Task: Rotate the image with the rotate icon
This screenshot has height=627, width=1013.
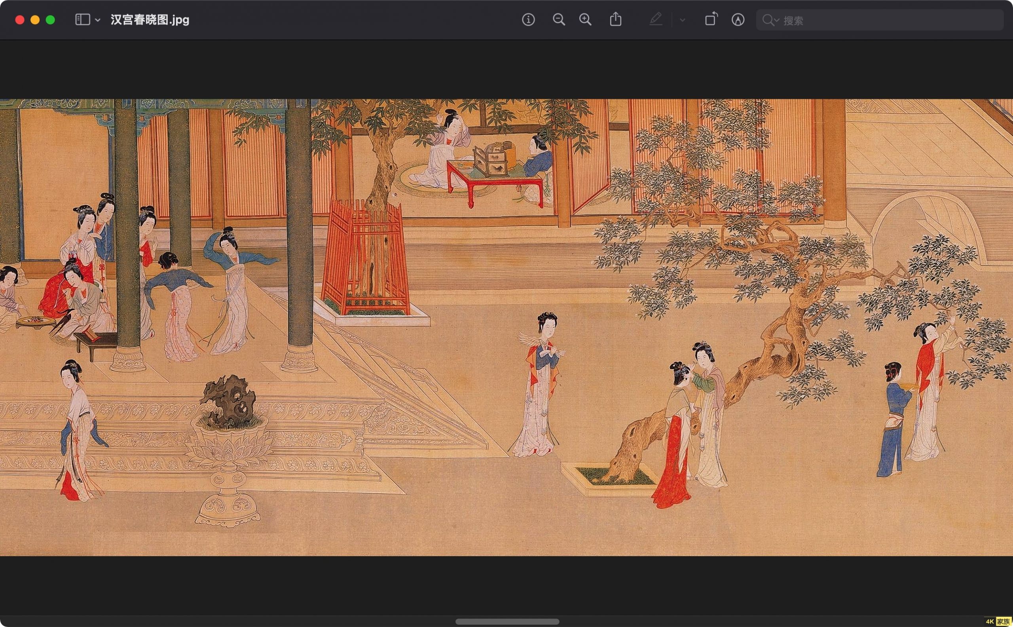Action: click(x=711, y=19)
